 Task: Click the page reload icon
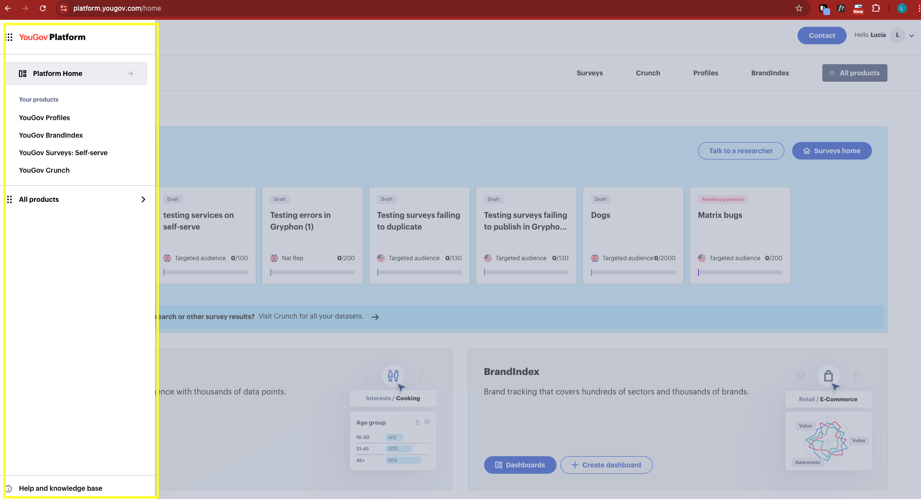pos(43,8)
